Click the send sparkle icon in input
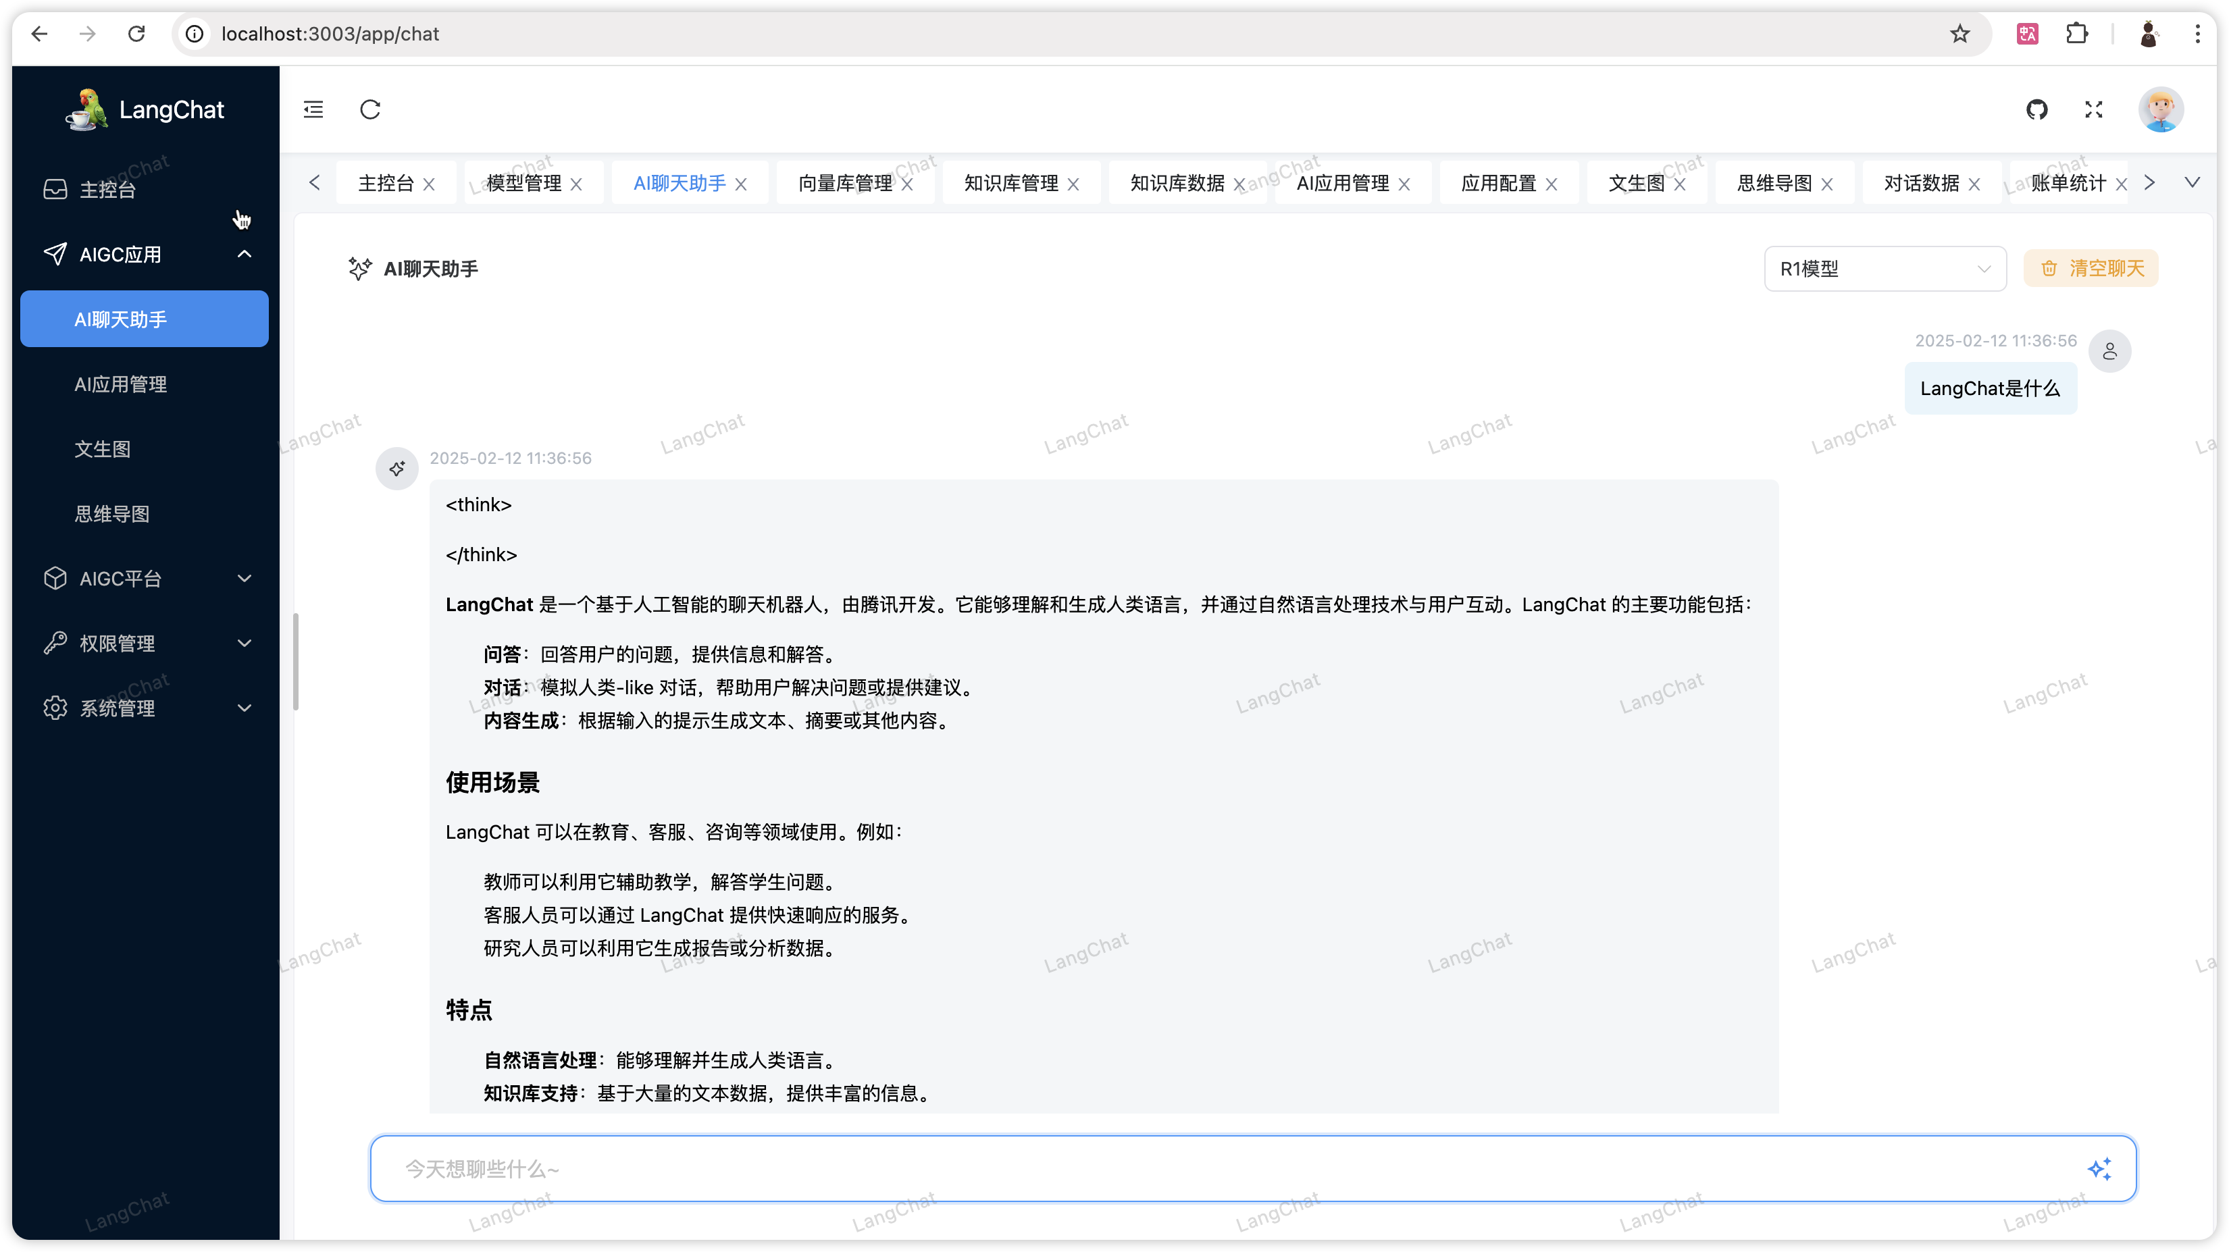This screenshot has width=2229, height=1252. (x=2099, y=1169)
